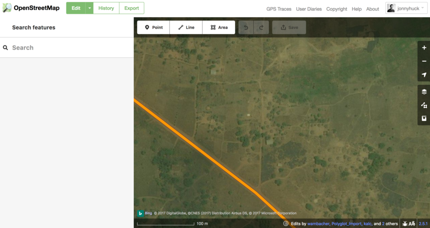Click the Undo arrow button
The height and width of the screenshot is (228, 430).
pos(246,27)
